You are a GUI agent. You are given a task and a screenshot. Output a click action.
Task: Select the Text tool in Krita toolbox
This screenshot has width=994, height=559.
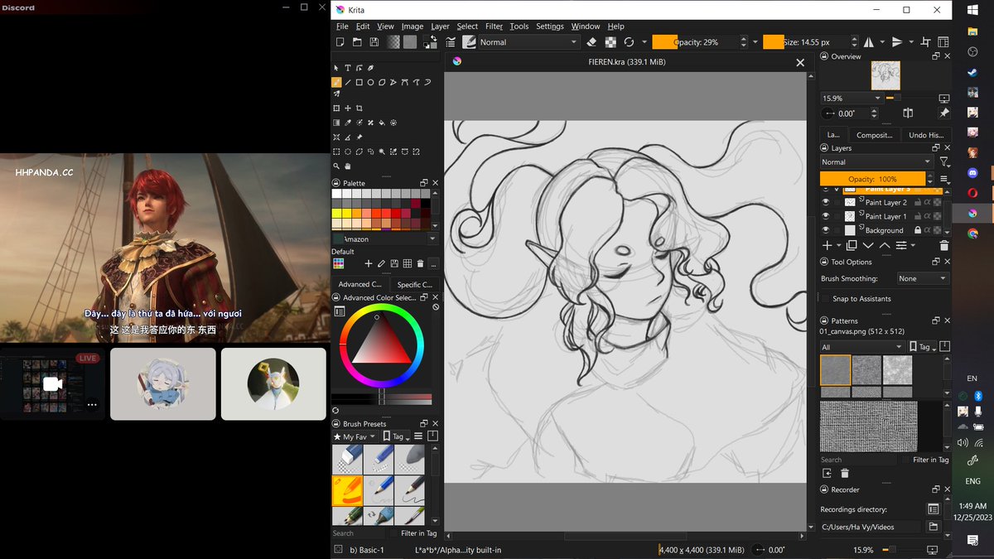pyautogui.click(x=348, y=68)
